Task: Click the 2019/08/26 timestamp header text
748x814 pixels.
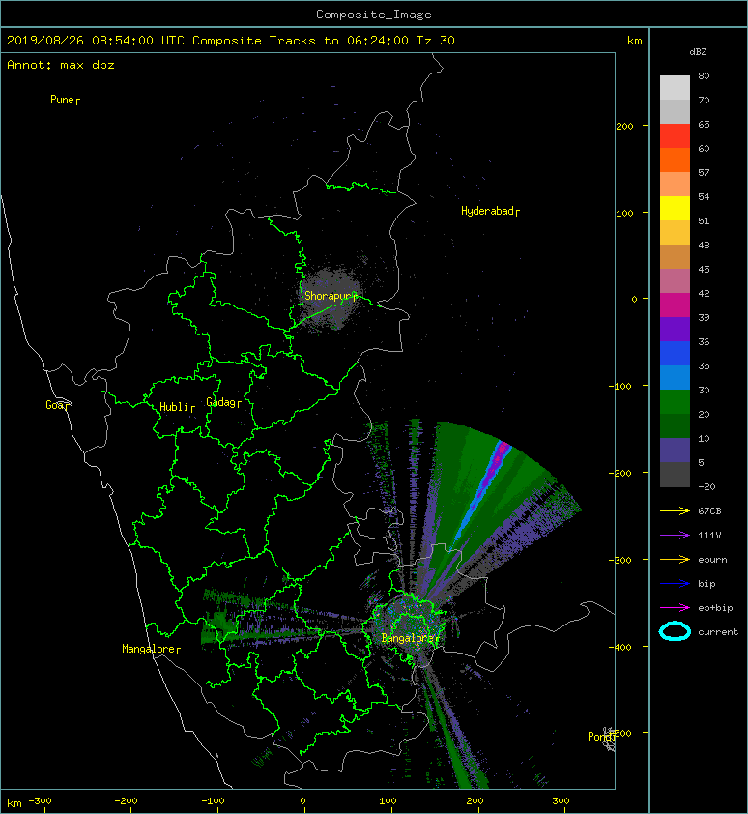Action: click(230, 41)
